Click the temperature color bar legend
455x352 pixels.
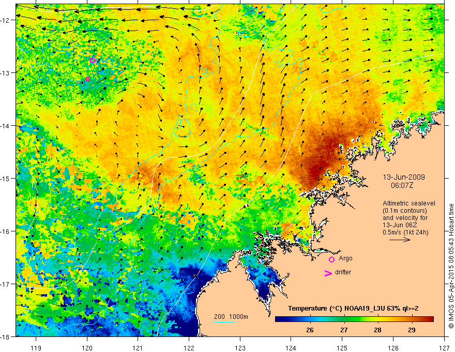pos(354,319)
